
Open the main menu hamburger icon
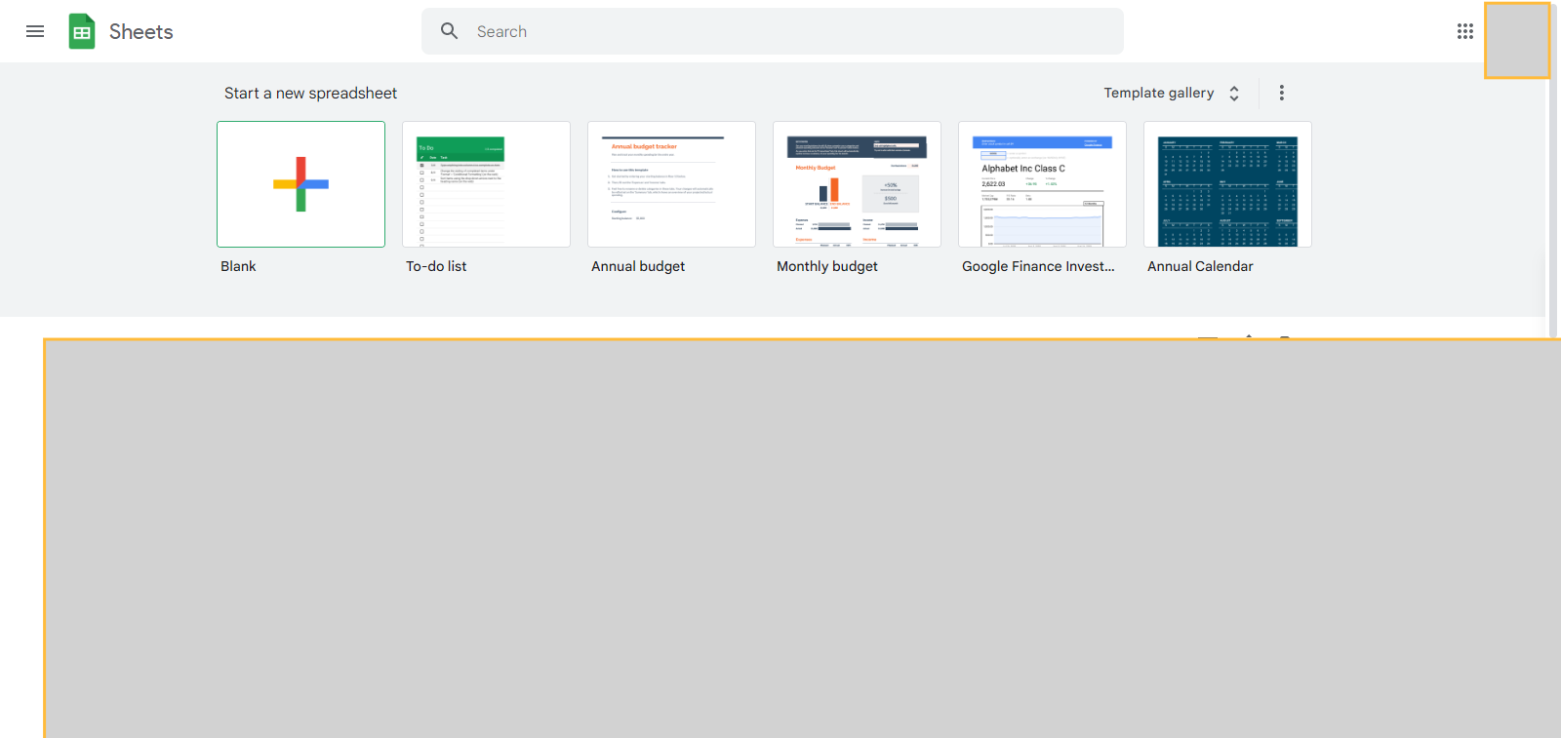pyautogui.click(x=35, y=31)
